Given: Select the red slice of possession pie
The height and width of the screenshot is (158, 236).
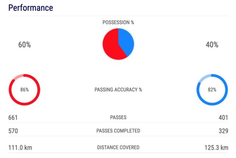Looking at the screenshot, I should [x=111, y=46].
